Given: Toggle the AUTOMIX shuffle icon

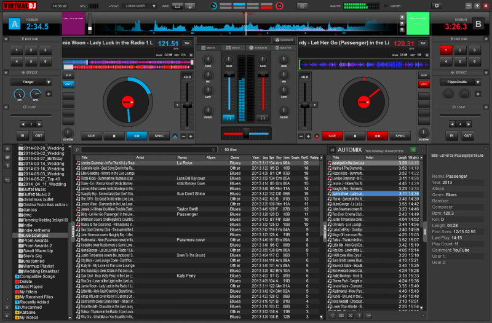Looking at the screenshot, I should 332,150.
